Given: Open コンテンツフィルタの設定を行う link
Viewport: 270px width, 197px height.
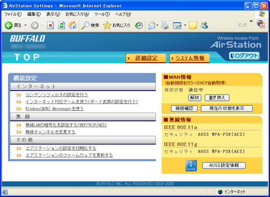Looking at the screenshot, I should [x=57, y=95].
